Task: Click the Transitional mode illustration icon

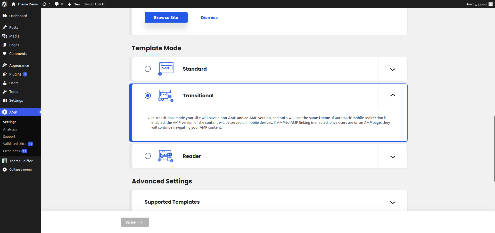Action: (x=166, y=96)
